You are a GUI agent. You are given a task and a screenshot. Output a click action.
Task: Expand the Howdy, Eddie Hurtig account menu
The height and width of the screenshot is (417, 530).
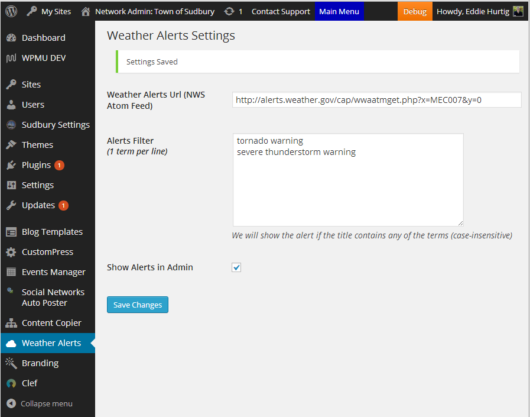[x=474, y=11]
